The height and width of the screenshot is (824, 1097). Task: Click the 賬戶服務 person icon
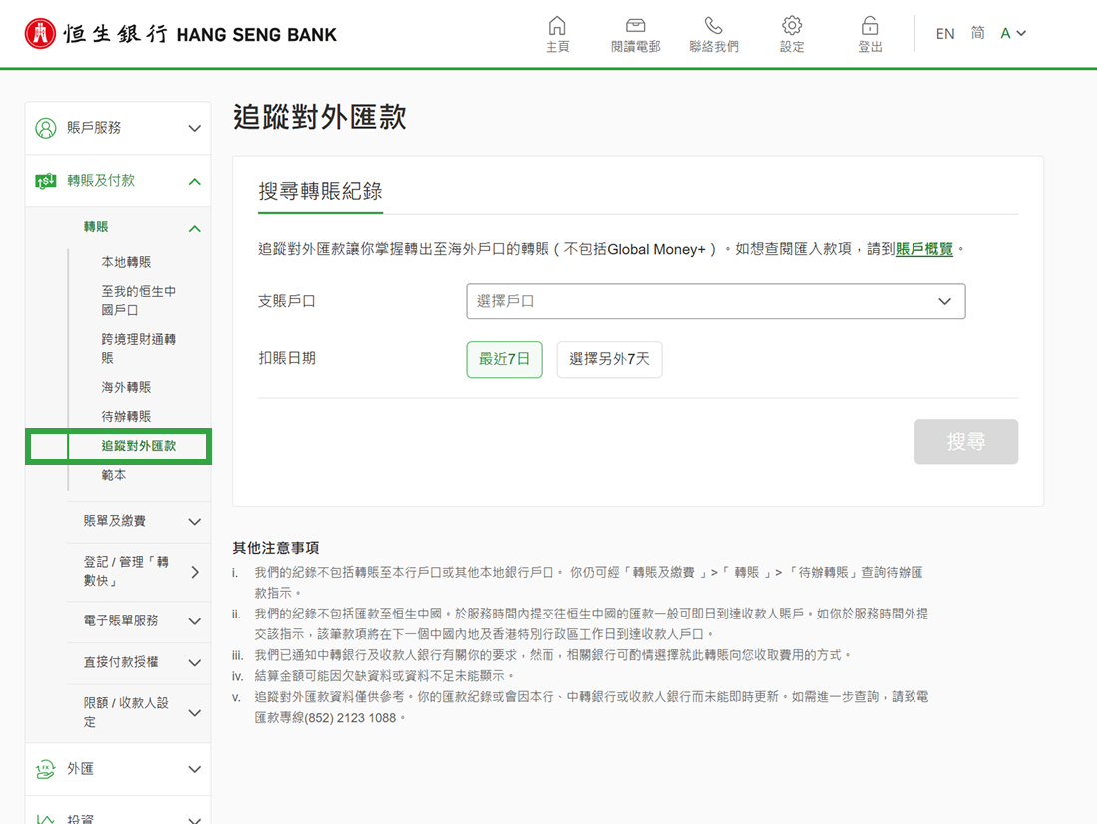(x=46, y=128)
